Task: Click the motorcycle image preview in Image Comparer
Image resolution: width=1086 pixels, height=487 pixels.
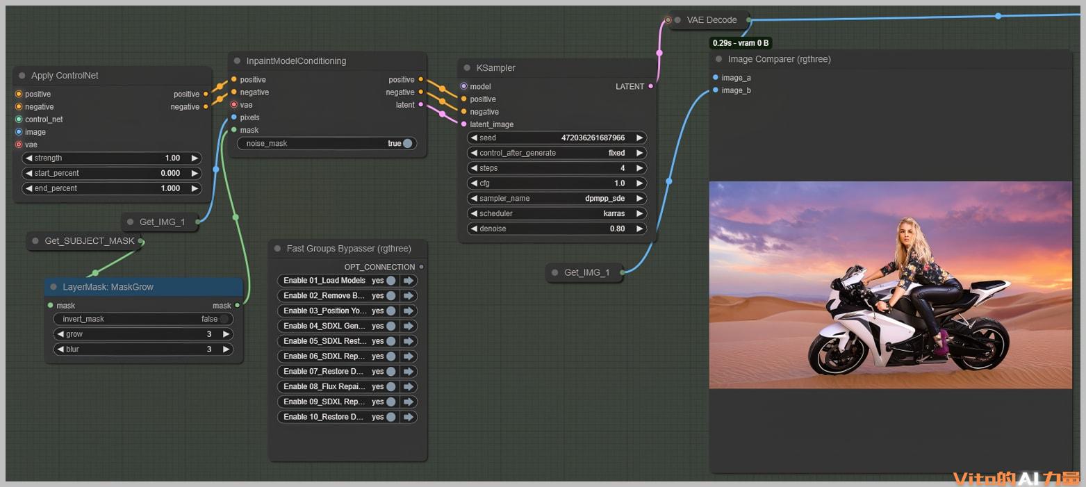Action: tap(890, 285)
